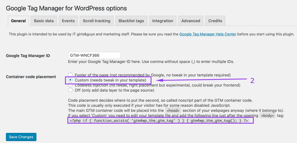
Task: Select the Custom placement radio option
Action: pyautogui.click(x=70, y=80)
